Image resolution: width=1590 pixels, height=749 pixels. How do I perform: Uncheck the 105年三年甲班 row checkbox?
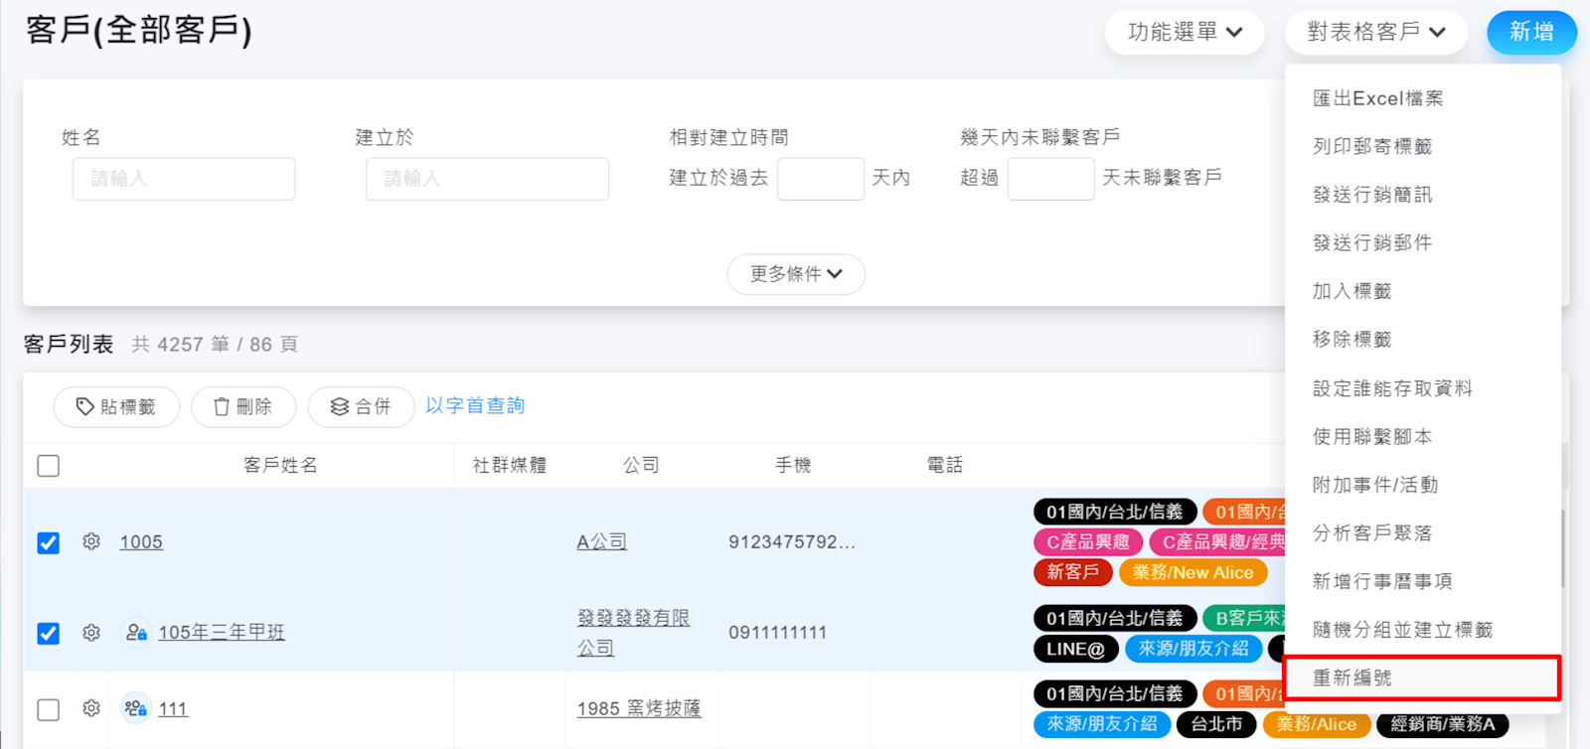[48, 634]
